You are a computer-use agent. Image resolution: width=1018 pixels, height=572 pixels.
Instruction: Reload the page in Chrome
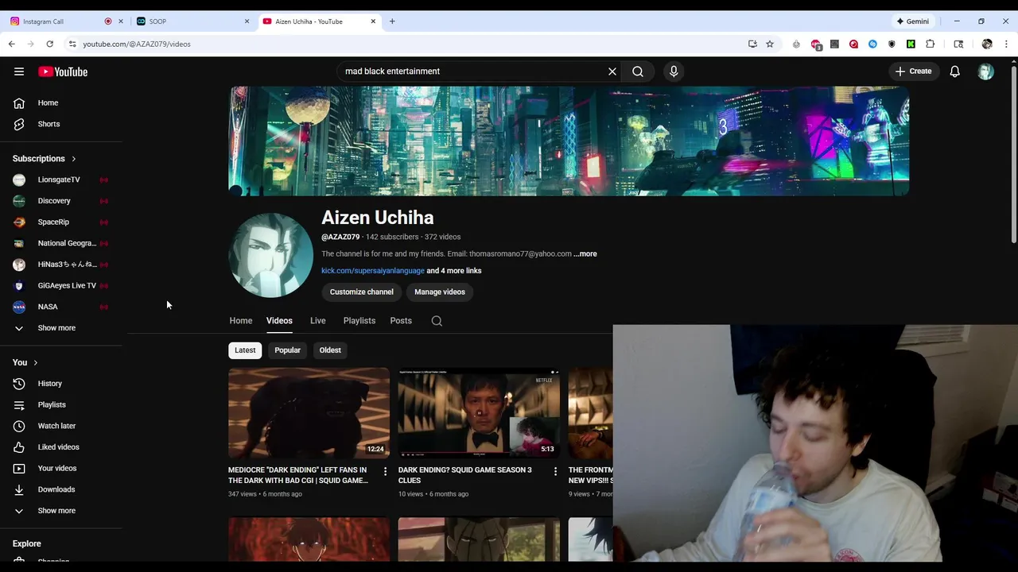50,44
